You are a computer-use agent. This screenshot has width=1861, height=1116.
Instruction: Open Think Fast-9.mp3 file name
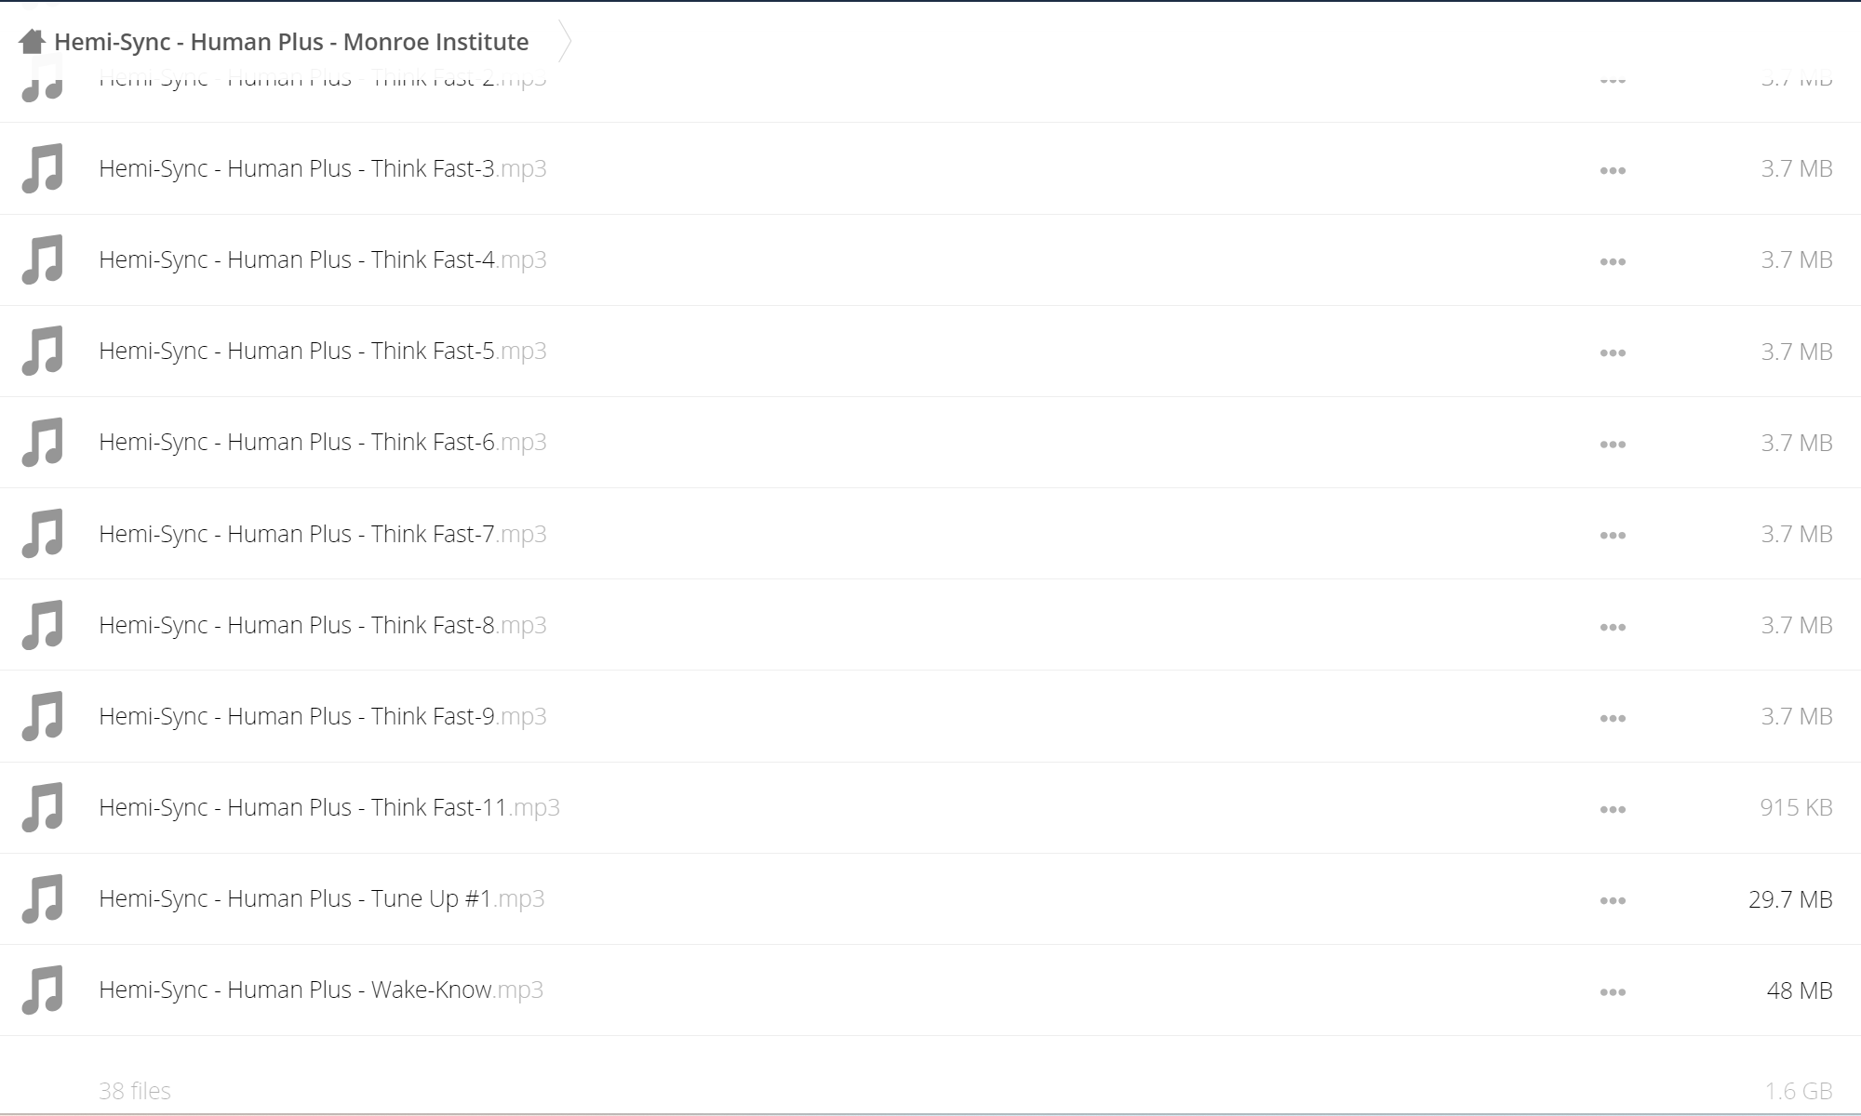[x=323, y=716]
